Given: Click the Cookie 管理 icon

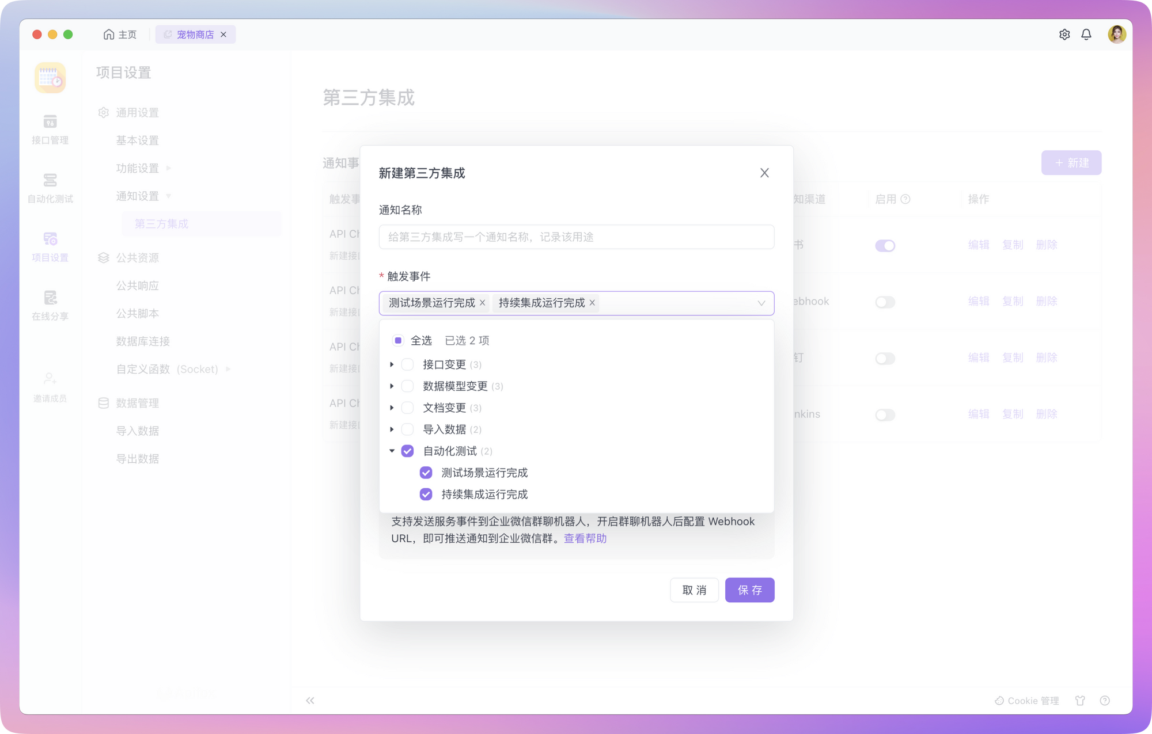Looking at the screenshot, I should [x=999, y=701].
